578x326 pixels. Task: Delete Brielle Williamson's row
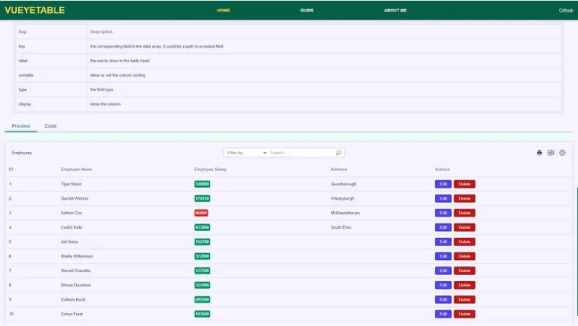[x=465, y=256]
